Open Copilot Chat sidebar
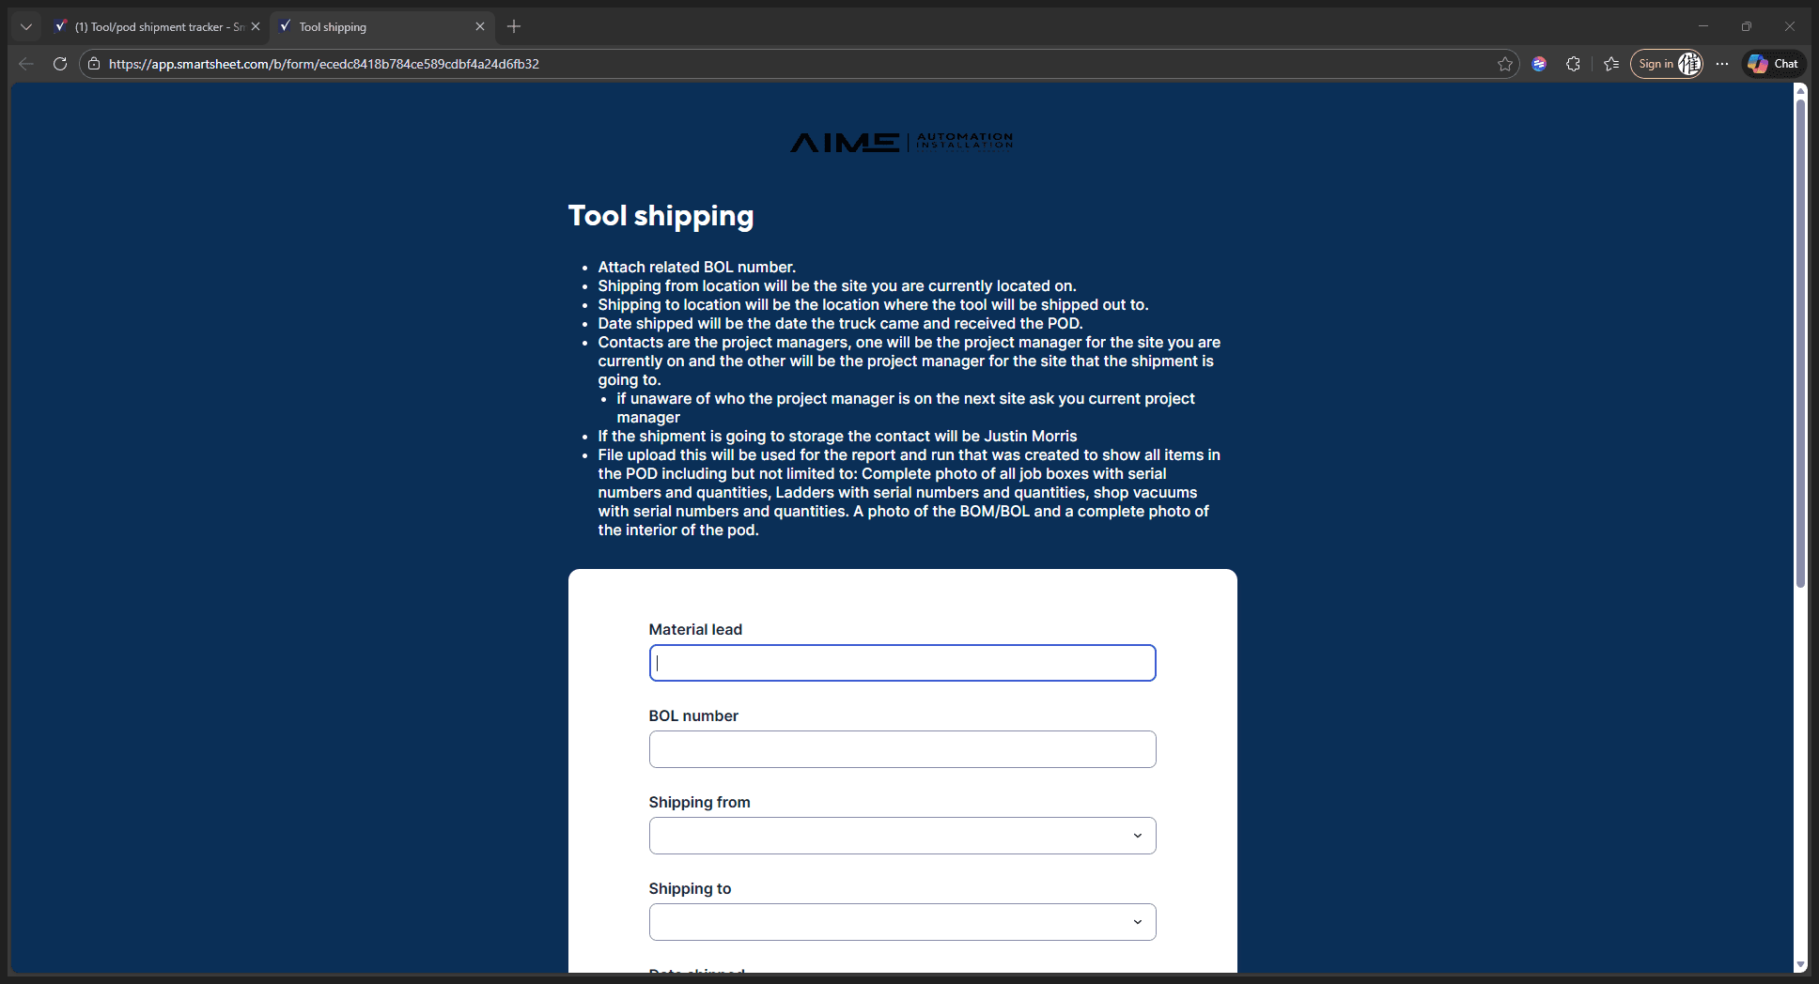 pos(1774,64)
